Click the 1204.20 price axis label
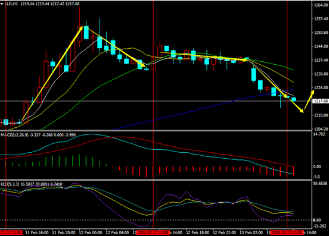 point(321,129)
